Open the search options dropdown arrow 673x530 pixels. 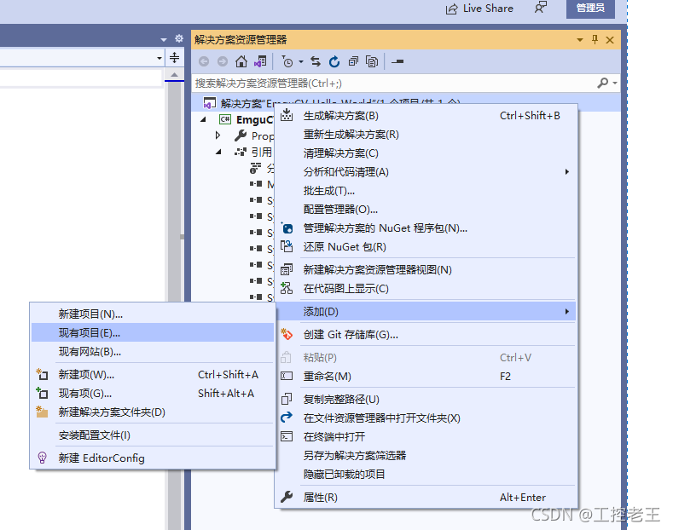tap(615, 84)
